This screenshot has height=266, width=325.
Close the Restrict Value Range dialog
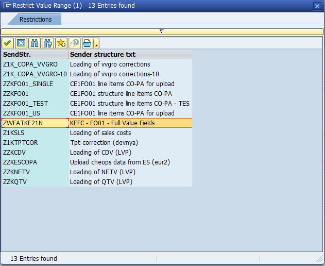tap(317, 6)
